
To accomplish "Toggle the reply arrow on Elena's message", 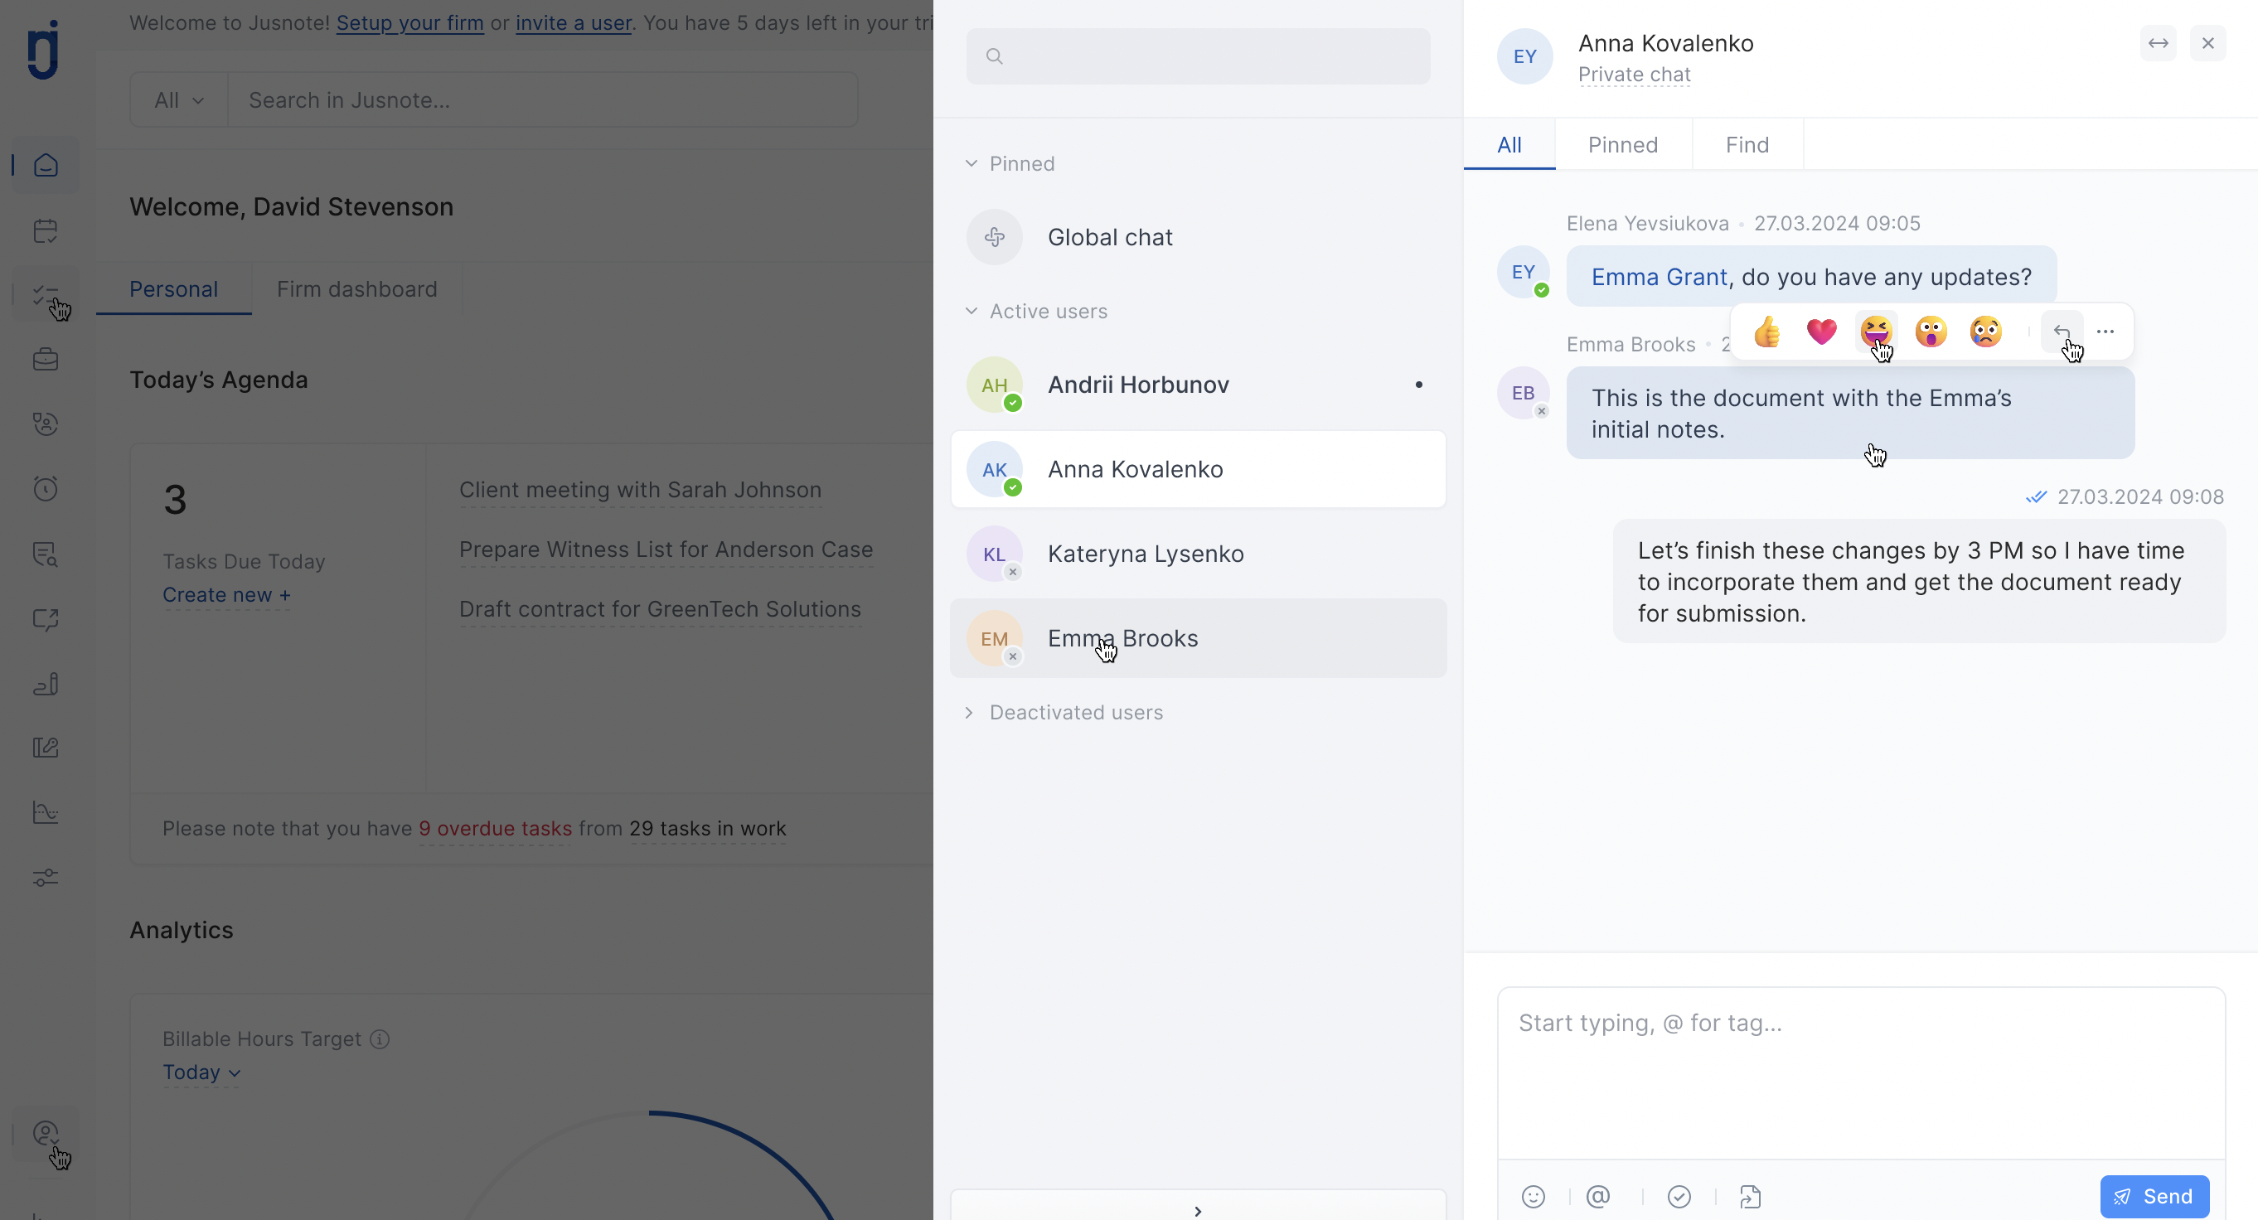I will point(2061,332).
